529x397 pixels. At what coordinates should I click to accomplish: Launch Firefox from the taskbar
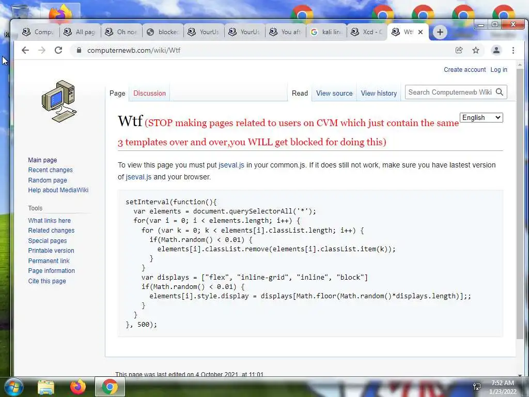point(78,387)
